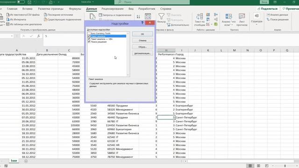299x168 pixels.
Task: Click the Data Validation icon
Action: 208,24
